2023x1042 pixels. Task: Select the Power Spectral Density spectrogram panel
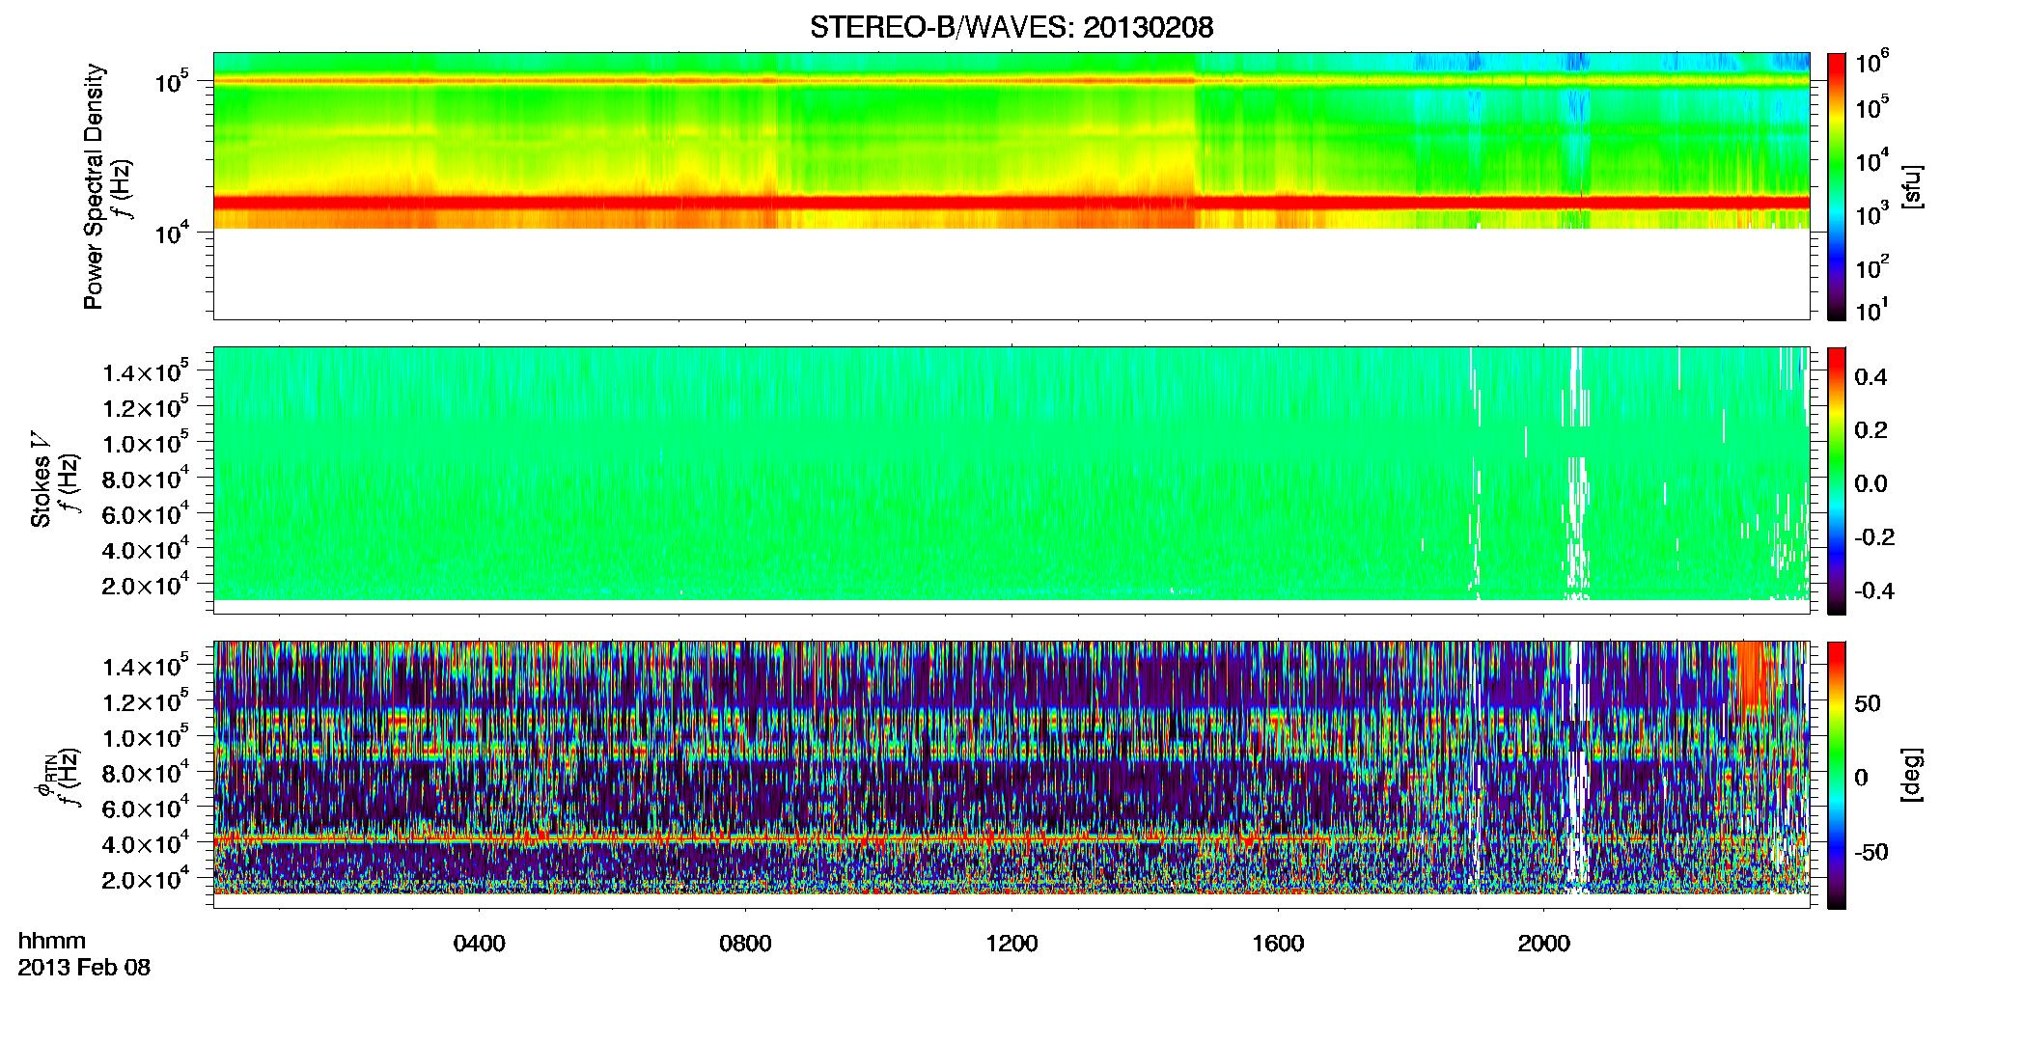coord(1011,185)
